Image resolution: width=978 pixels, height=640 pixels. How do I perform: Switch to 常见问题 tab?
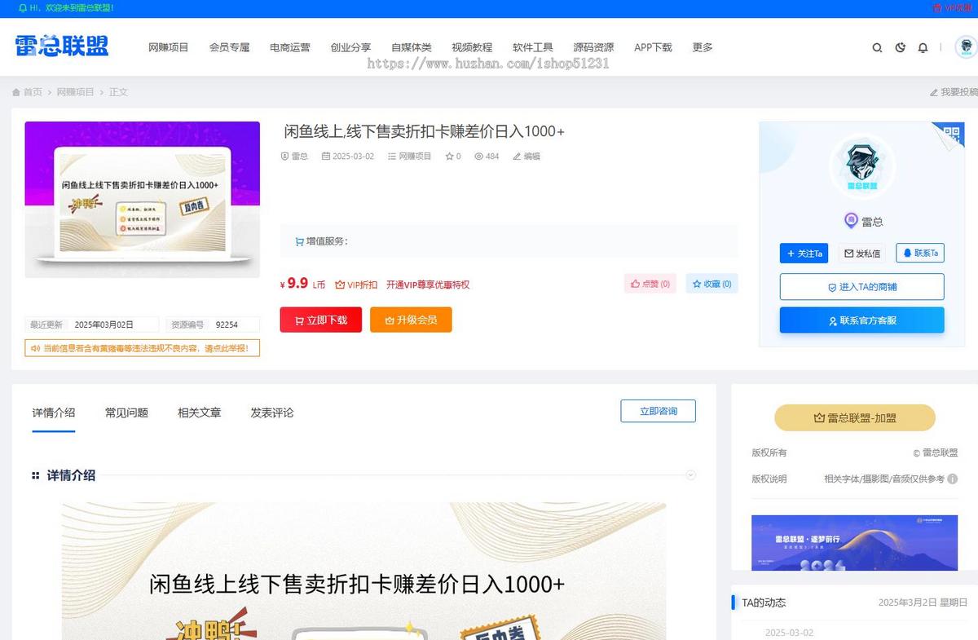126,413
